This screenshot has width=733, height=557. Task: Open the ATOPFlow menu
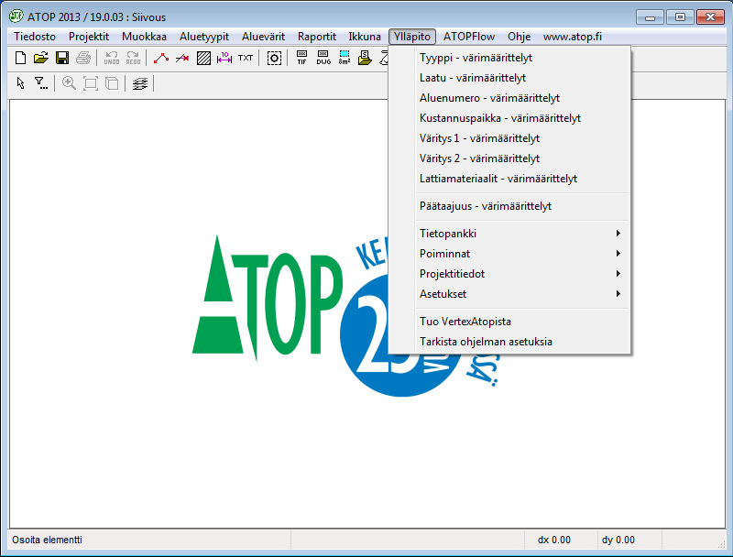tap(469, 37)
